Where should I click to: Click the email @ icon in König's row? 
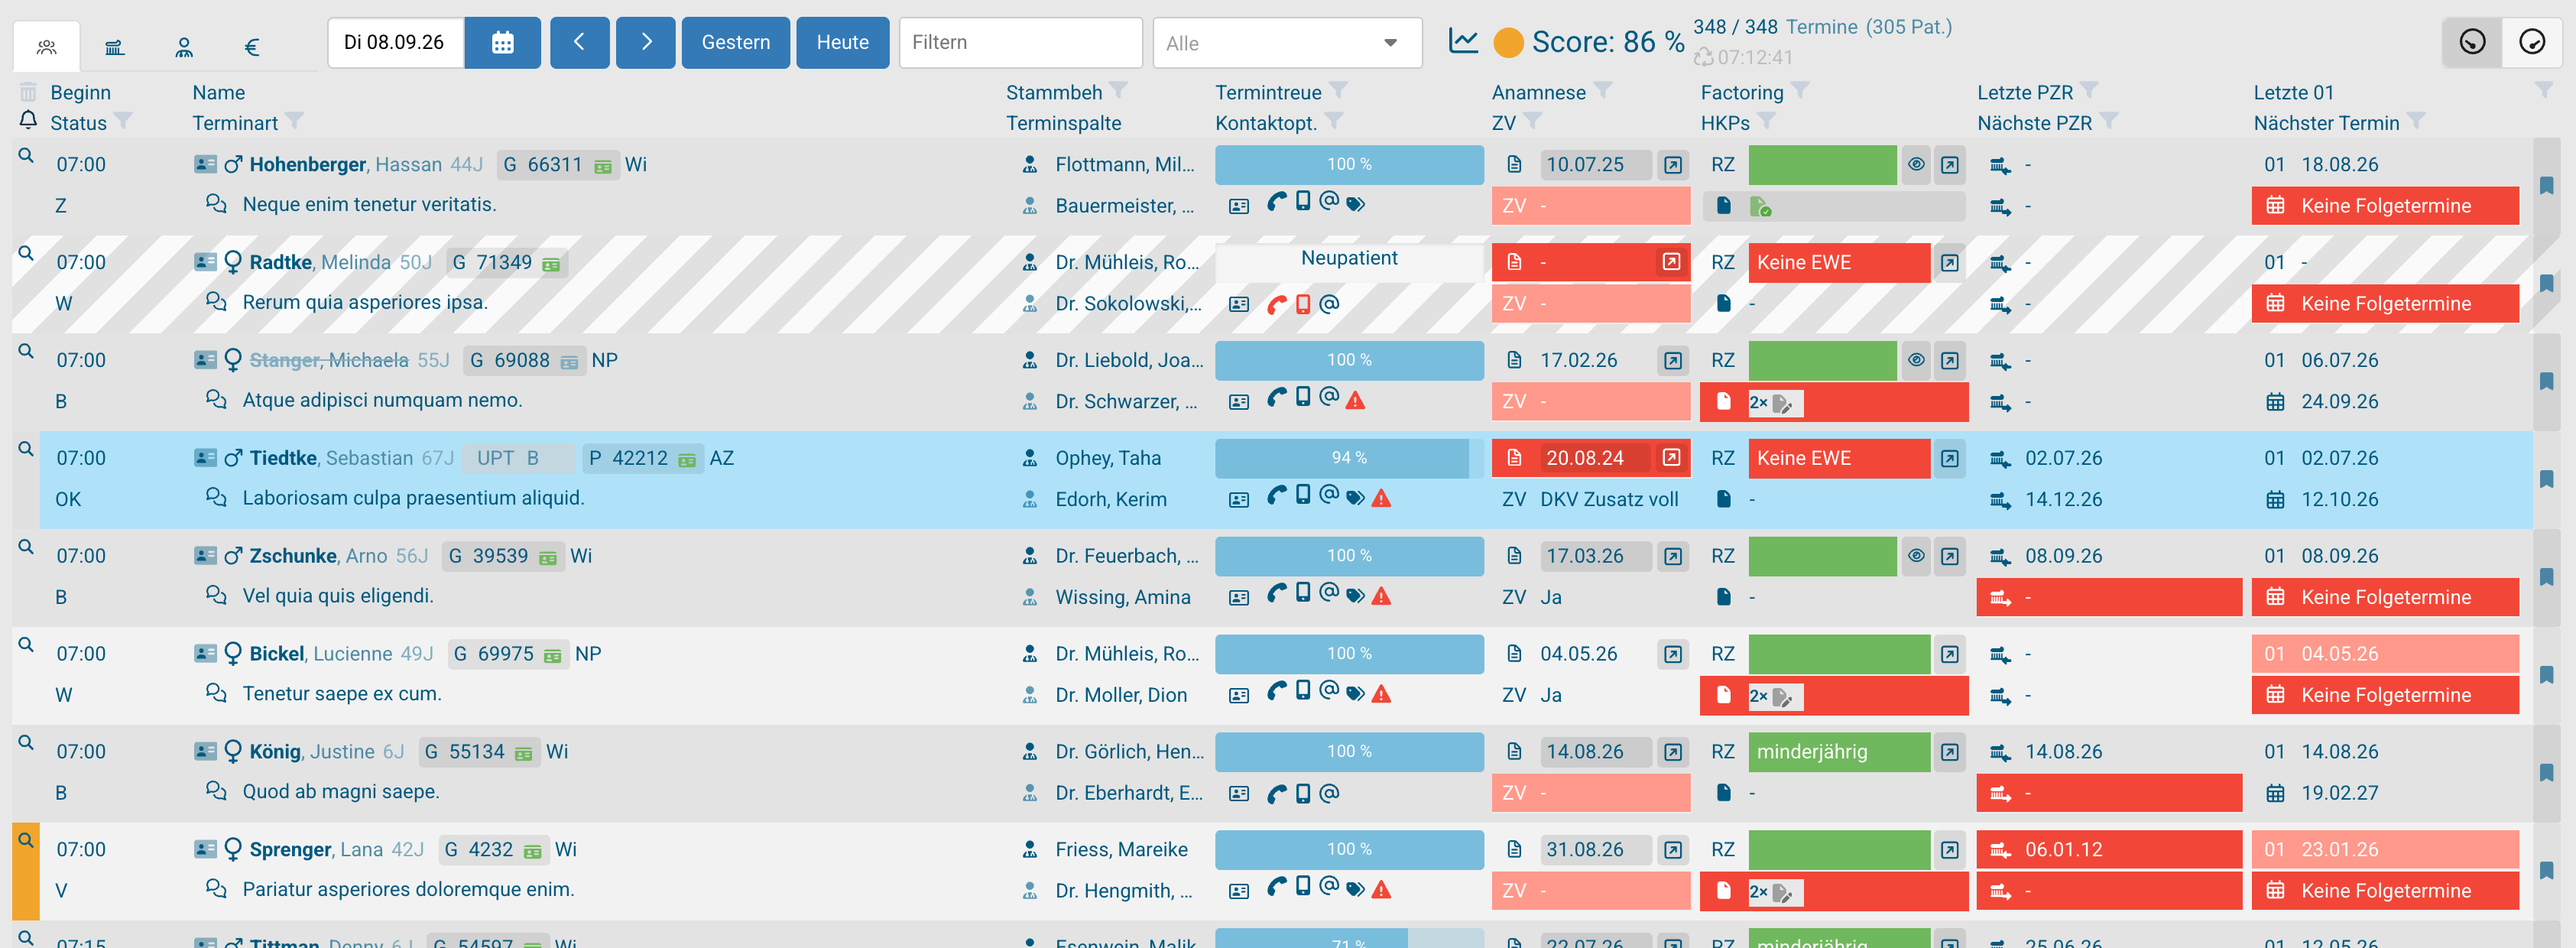coord(1328,793)
